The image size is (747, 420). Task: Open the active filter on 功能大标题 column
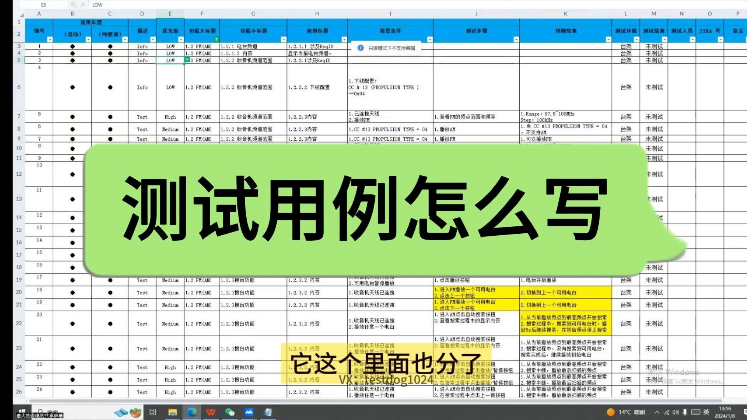coord(216,40)
